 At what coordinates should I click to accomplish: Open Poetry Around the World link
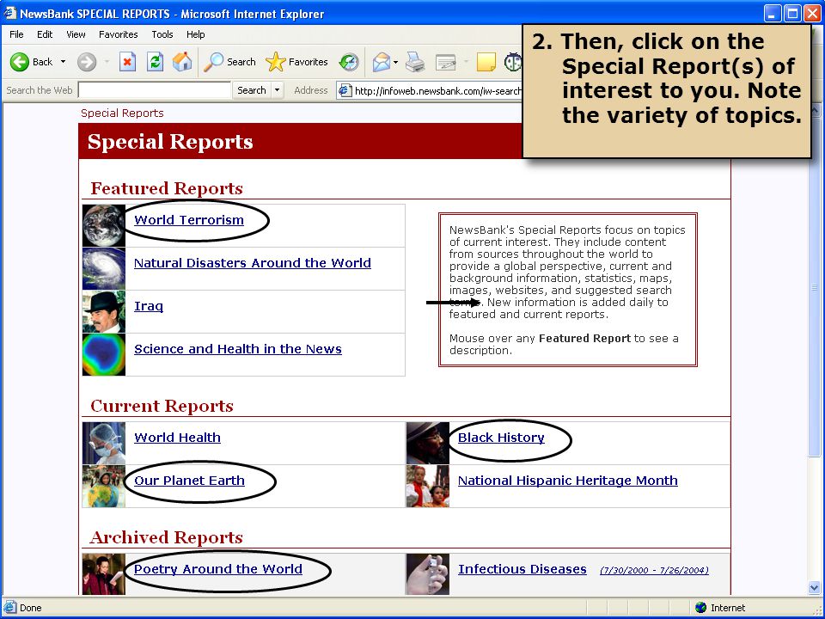point(217,569)
